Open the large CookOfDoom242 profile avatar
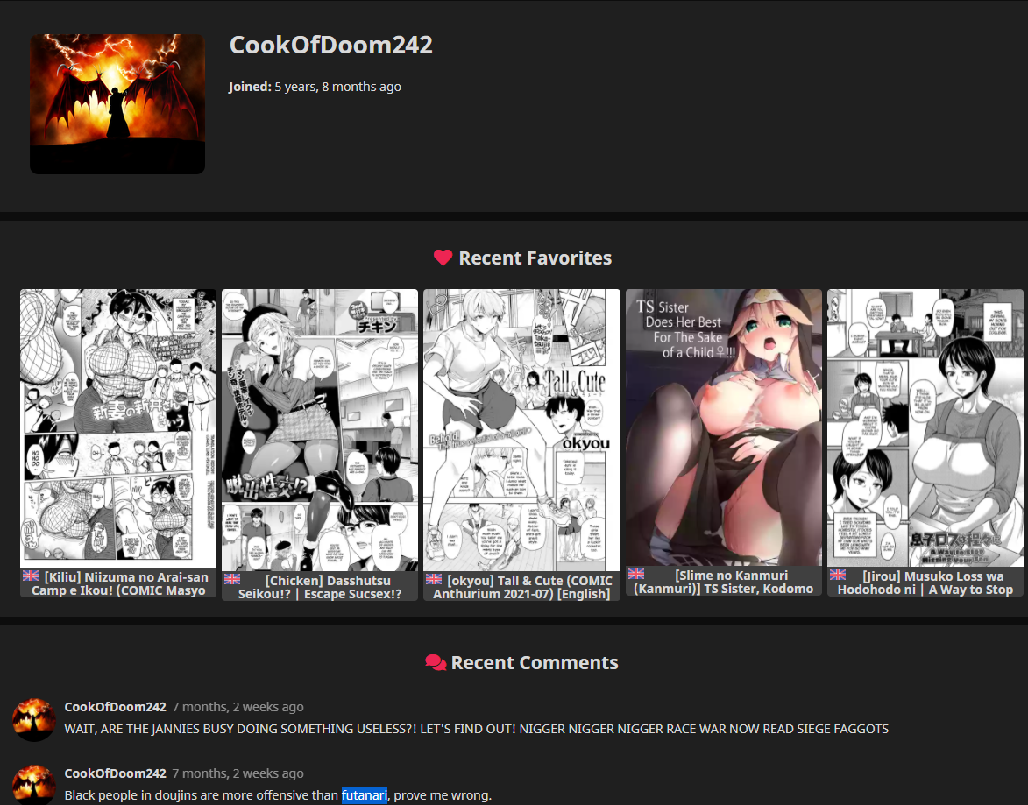Viewport: 1028px width, 805px height. (x=117, y=104)
